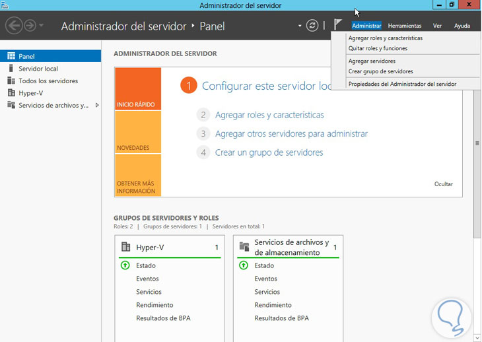Click Ocultar to hide welcome tile

click(443, 184)
